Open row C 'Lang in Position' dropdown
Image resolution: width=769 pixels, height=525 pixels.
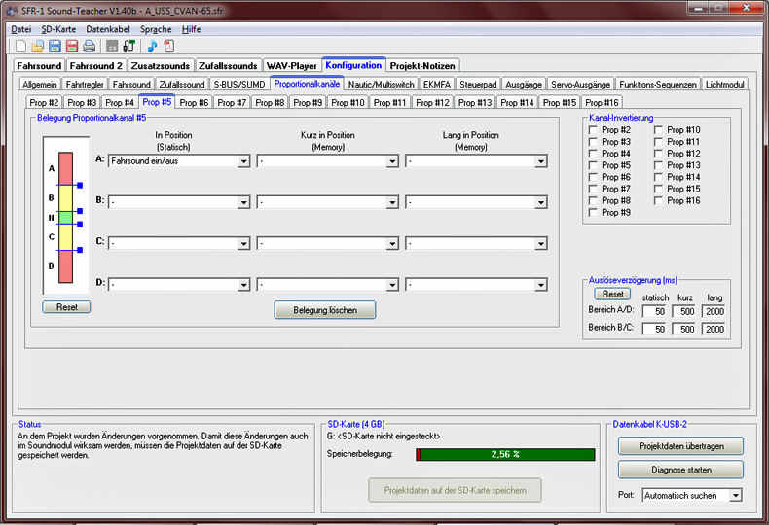(476, 243)
